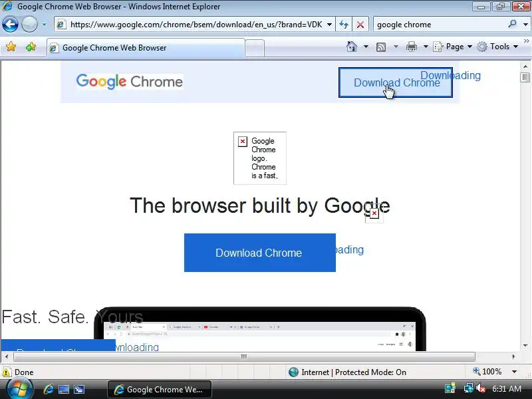Open the search provider options dropdown
Screen dimensions: 532x399
[x=525, y=25]
